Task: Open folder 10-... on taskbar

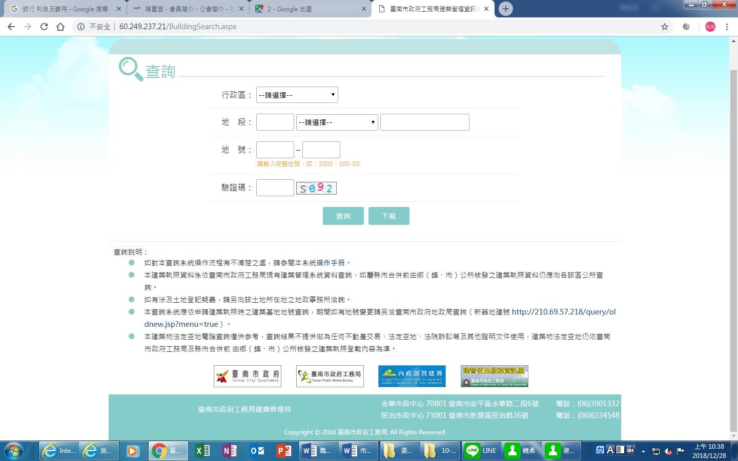Action: click(x=439, y=451)
